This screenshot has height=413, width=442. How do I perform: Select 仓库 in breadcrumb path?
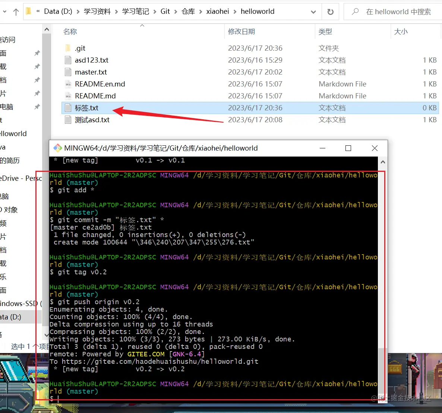click(188, 11)
